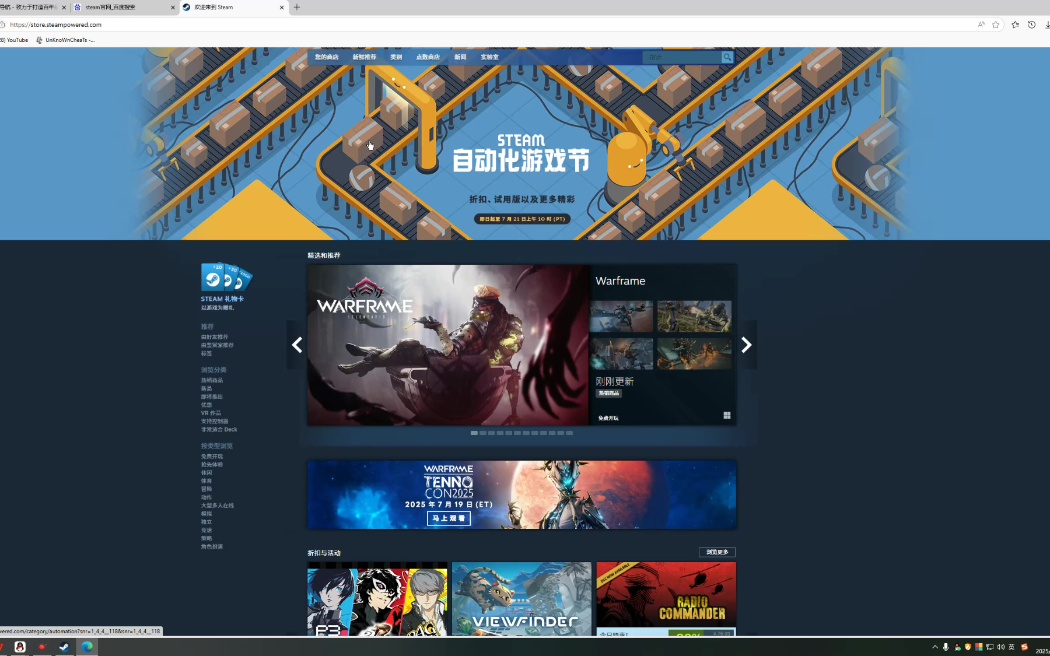Select bottom-right Warframe screenshot thumbnail
This screenshot has width=1050, height=656.
[694, 353]
